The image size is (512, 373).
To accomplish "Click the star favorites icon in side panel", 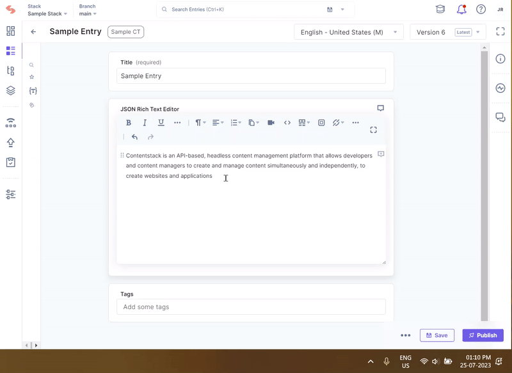I will tap(31, 77).
